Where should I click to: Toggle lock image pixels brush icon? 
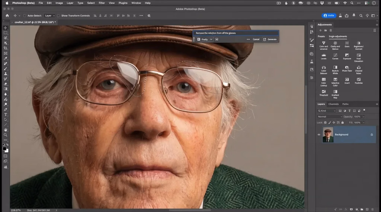click(x=330, y=122)
